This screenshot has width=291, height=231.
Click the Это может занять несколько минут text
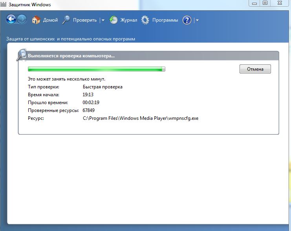coord(66,79)
